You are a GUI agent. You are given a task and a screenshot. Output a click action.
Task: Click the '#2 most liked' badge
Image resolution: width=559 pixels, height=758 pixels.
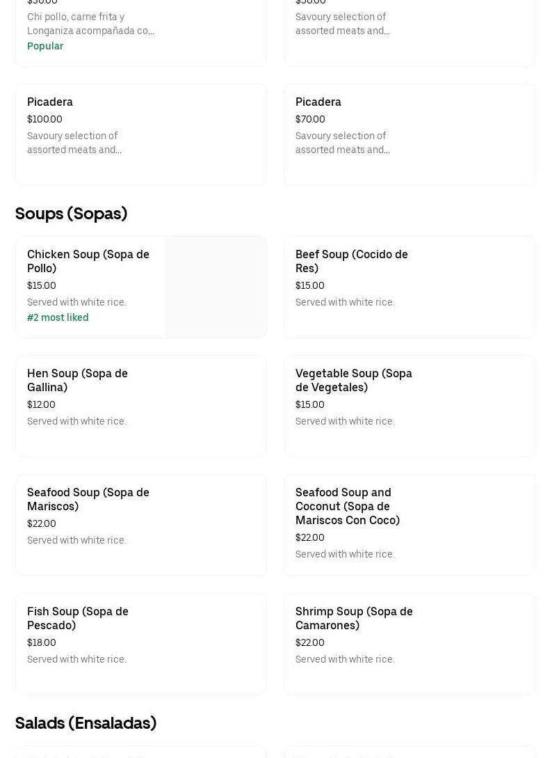(58, 317)
